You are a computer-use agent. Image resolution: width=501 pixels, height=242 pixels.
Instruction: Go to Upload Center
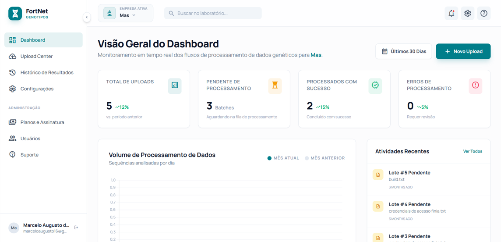pyautogui.click(x=43, y=56)
